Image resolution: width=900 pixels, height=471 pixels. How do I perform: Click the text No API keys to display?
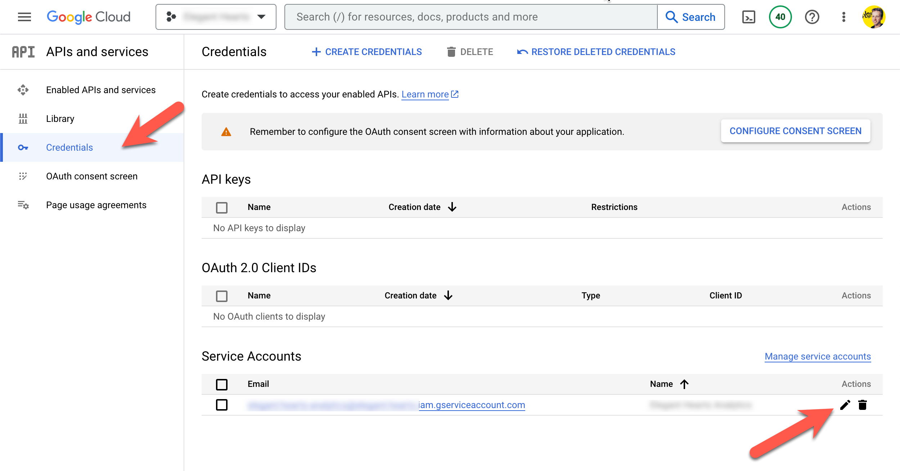[x=259, y=228]
